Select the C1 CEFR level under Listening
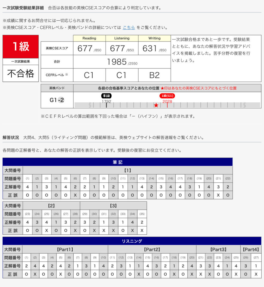Image resolution: width=264 pixels, height=287 pixels. tap(121, 75)
